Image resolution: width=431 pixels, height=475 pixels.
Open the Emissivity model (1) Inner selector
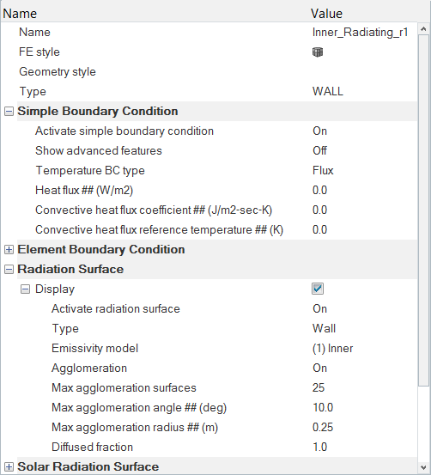[363, 349]
